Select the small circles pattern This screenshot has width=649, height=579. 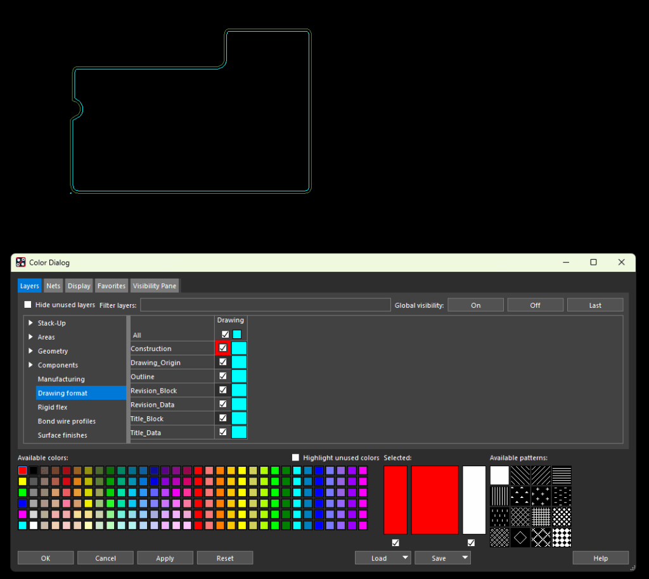(499, 537)
